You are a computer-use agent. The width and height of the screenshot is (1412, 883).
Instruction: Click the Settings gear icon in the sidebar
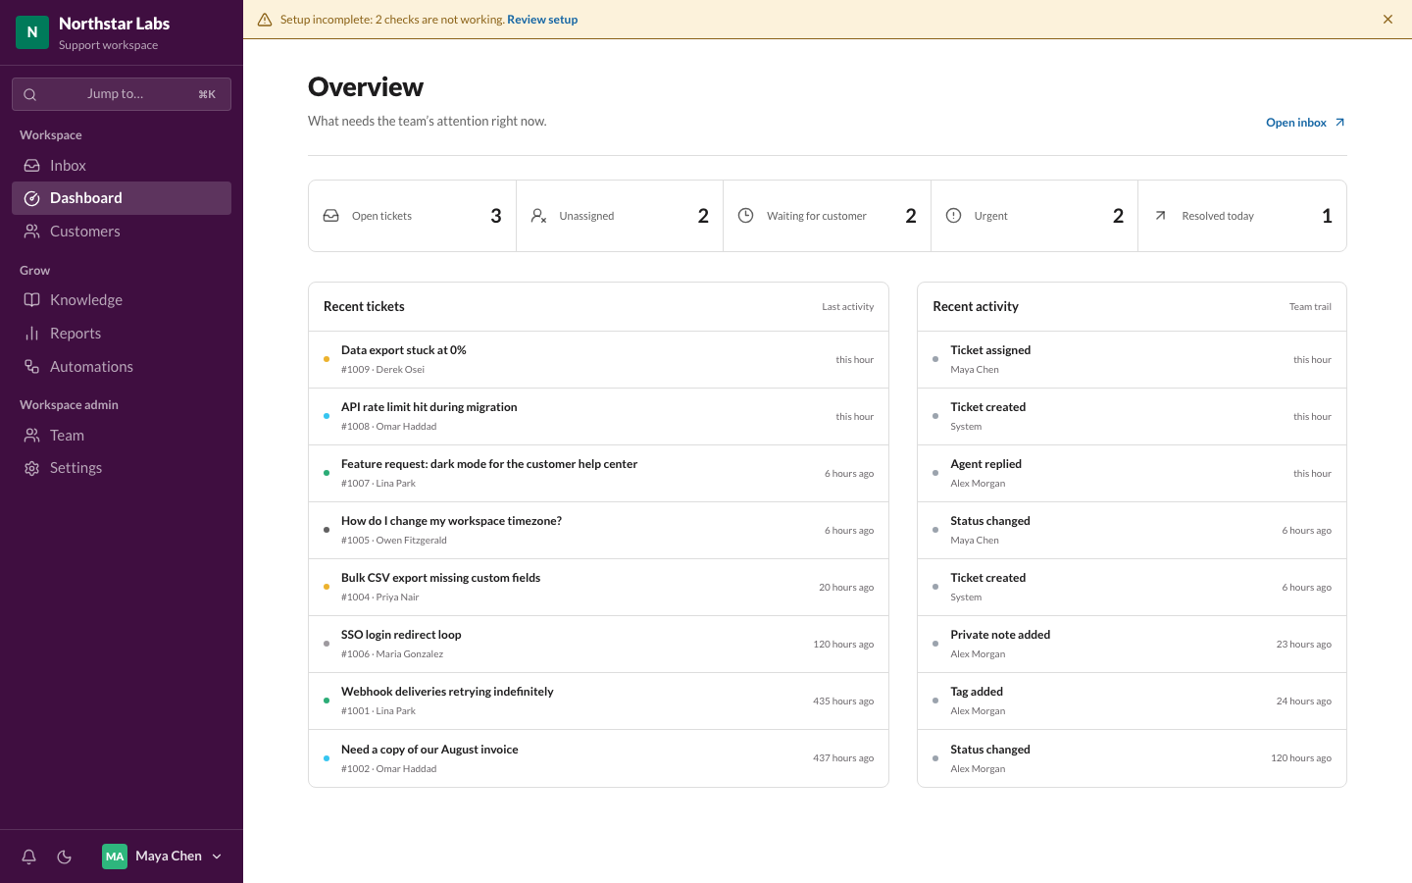pyautogui.click(x=32, y=469)
